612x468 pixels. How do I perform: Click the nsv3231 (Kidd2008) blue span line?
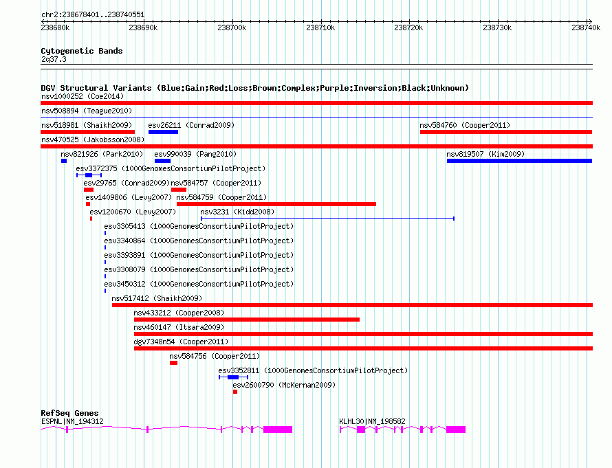[x=327, y=219]
